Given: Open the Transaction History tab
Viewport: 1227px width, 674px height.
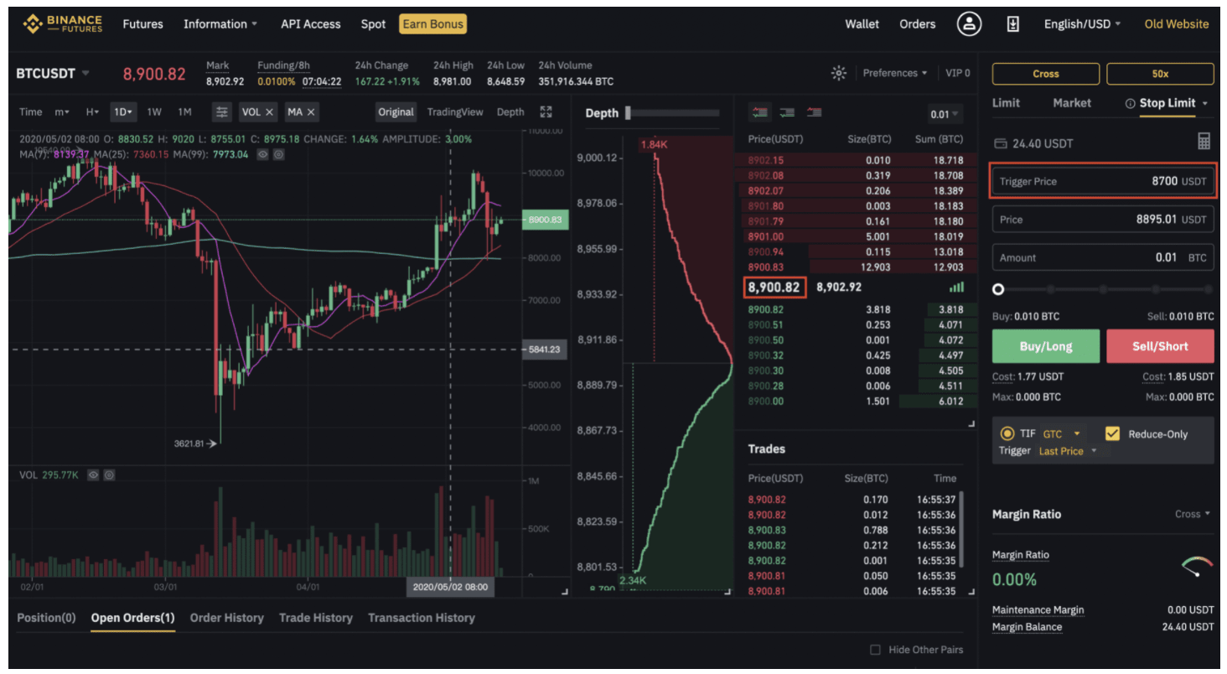Looking at the screenshot, I should point(422,618).
